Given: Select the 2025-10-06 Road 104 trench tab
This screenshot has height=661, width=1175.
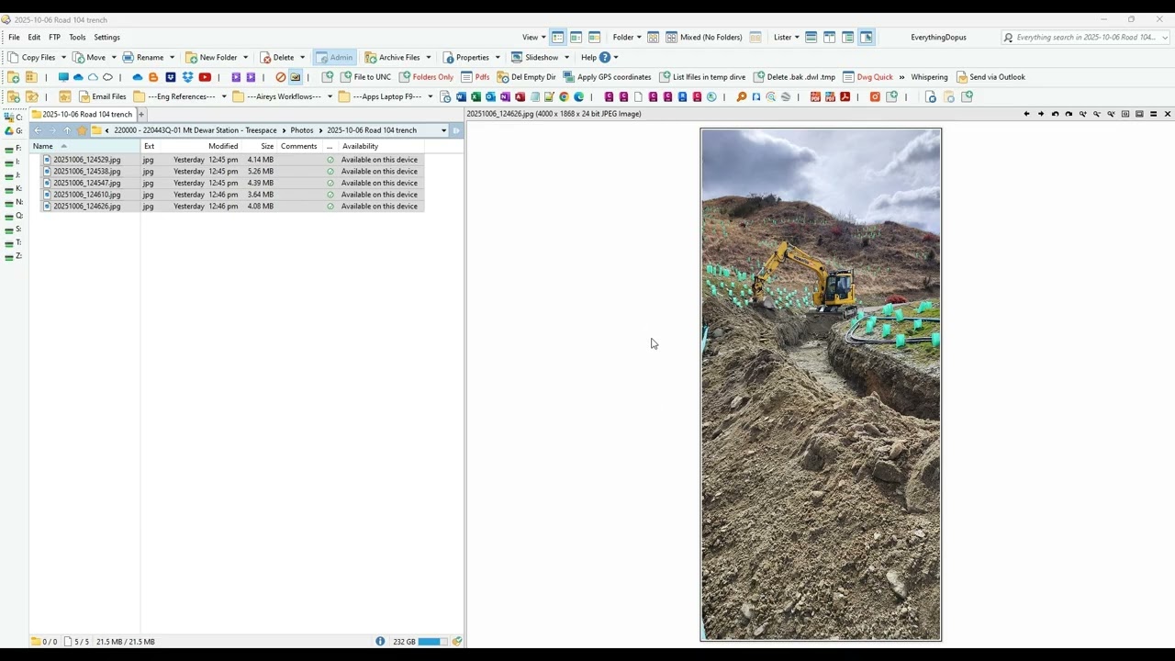Looking at the screenshot, I should (82, 114).
